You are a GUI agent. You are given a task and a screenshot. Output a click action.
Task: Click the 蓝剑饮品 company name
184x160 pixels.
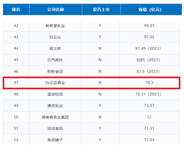click(55, 94)
